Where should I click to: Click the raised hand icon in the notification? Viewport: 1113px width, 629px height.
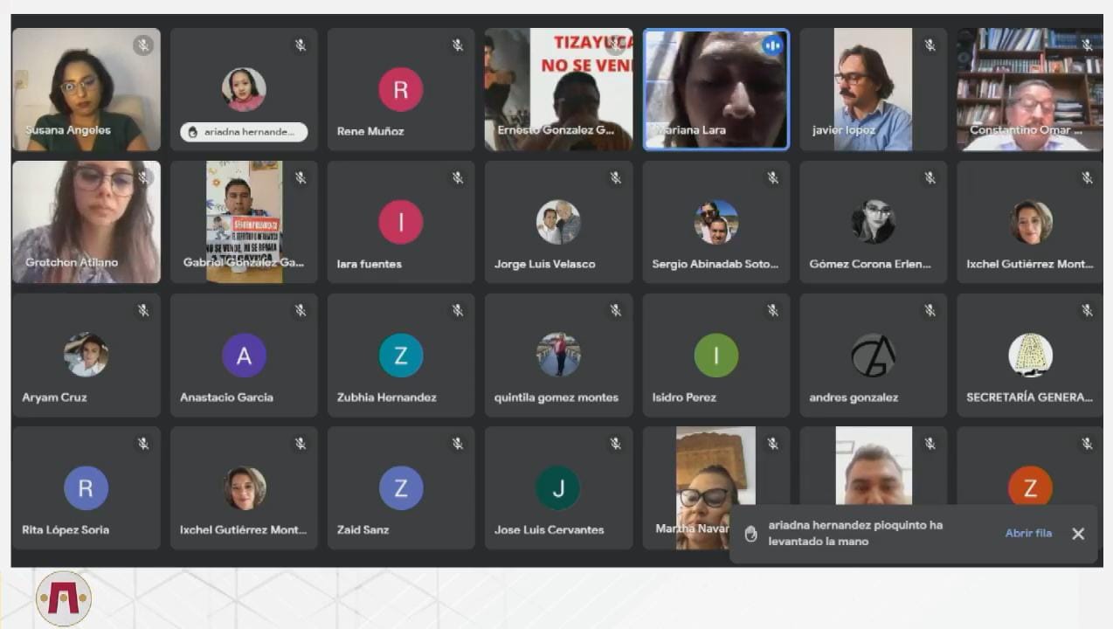point(750,534)
